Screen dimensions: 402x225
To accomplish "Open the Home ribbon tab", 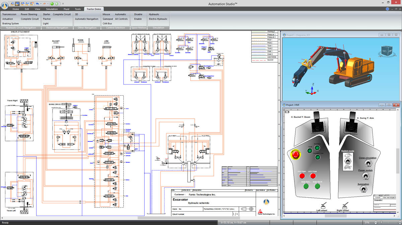I will point(16,9).
